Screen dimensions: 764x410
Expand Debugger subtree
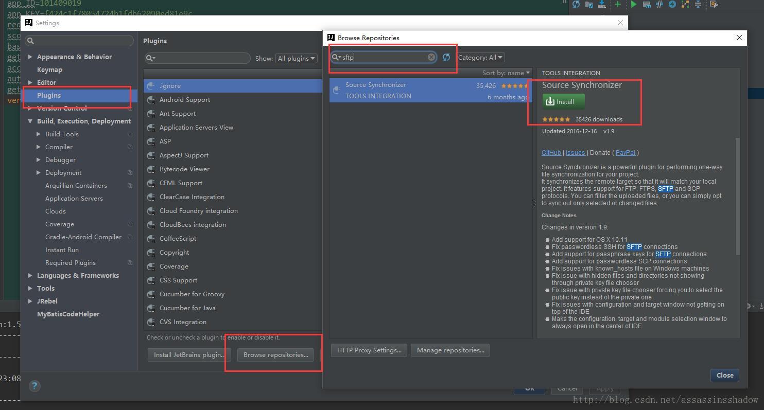tap(38, 160)
